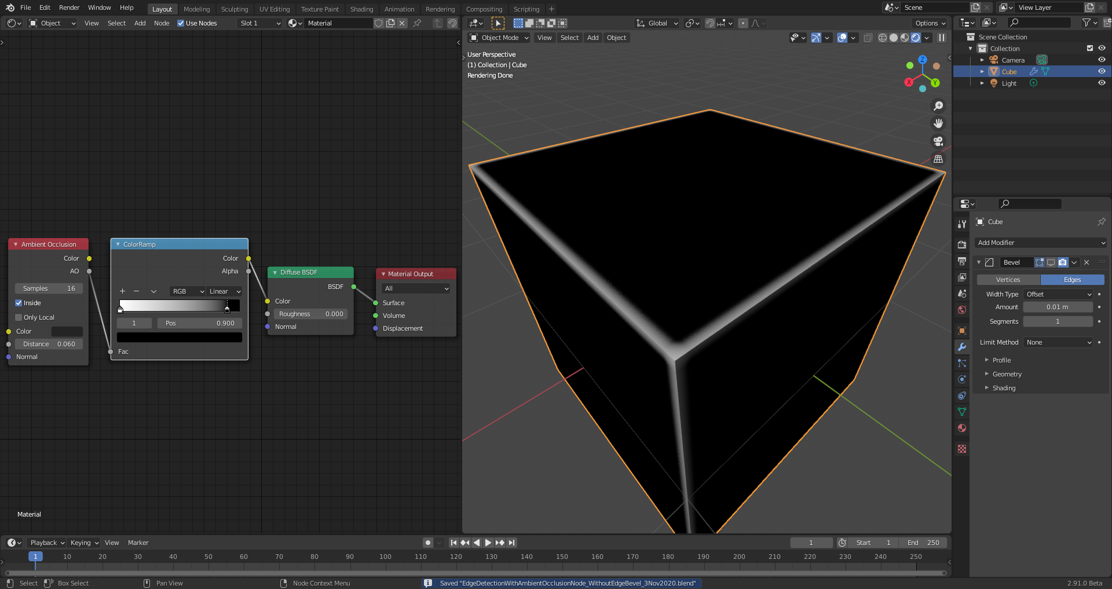Switch to the Shading workspace tab

pyautogui.click(x=361, y=9)
